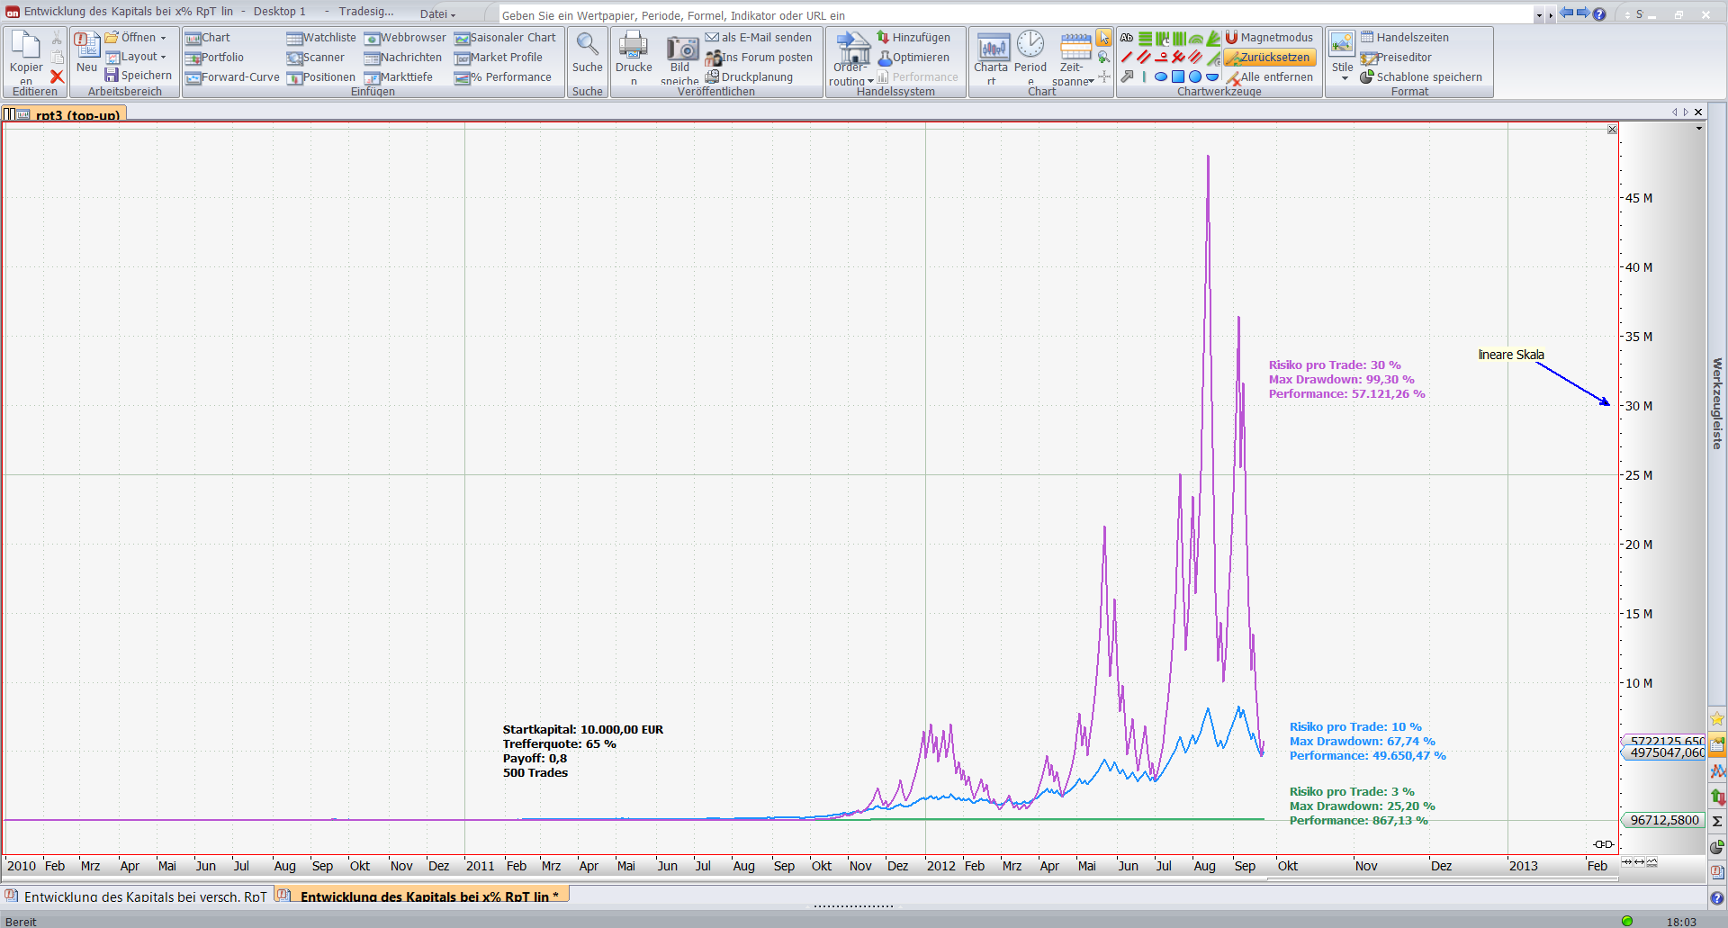1728x928 pixels.
Task: Toggle Magnetmodus on
Action: (x=1269, y=38)
